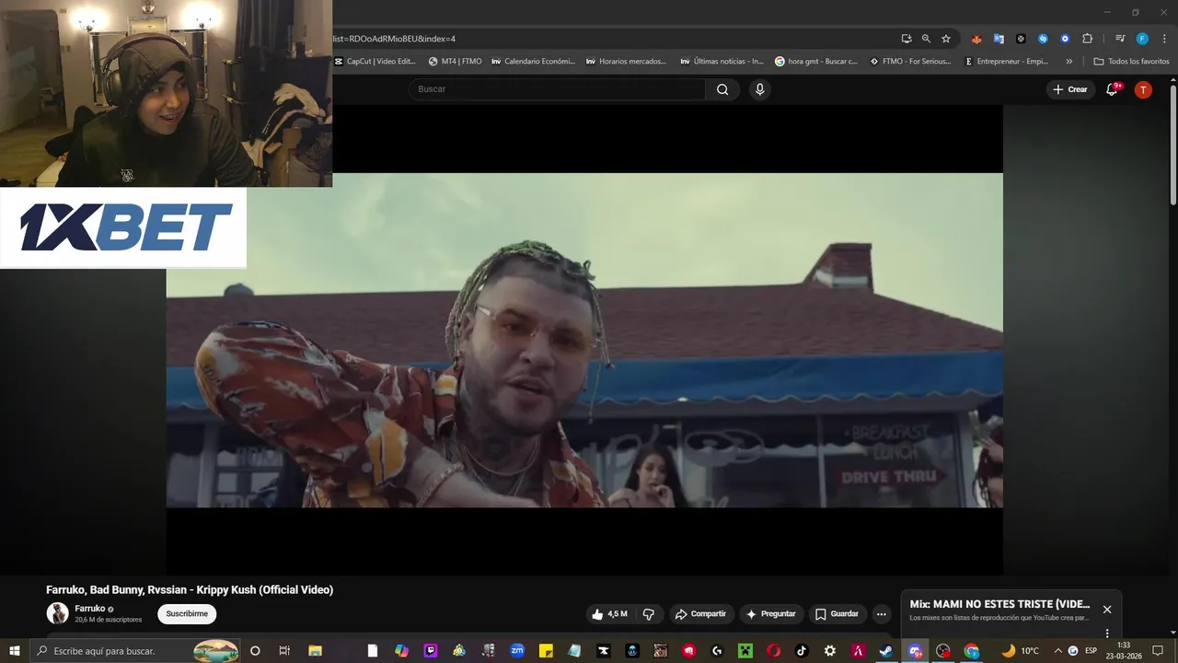
Task: Click the page vertical scrollbar
Action: pyautogui.click(x=1173, y=145)
